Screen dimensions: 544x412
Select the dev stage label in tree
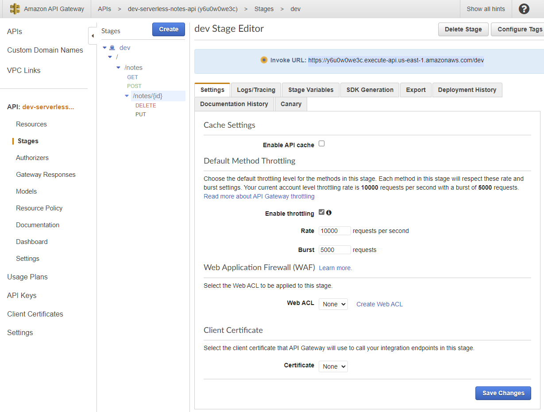coord(125,48)
